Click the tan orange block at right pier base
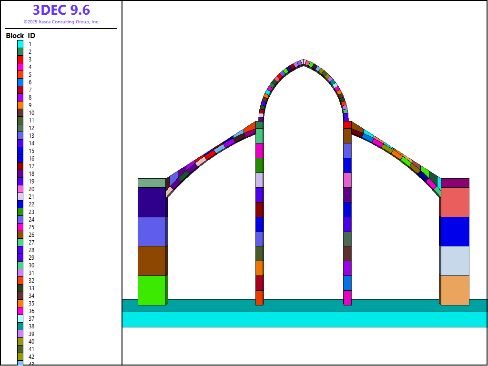 [x=455, y=290]
